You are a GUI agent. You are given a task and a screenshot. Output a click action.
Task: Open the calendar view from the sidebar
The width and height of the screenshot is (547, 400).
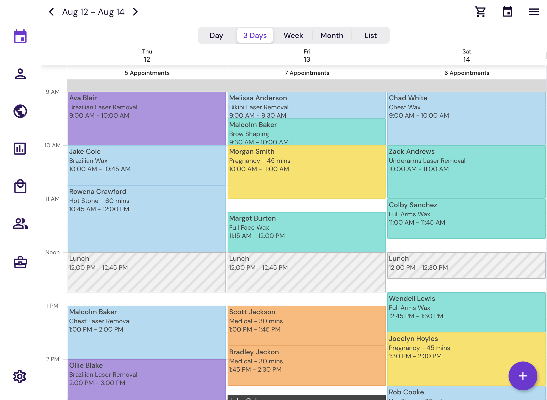[20, 37]
